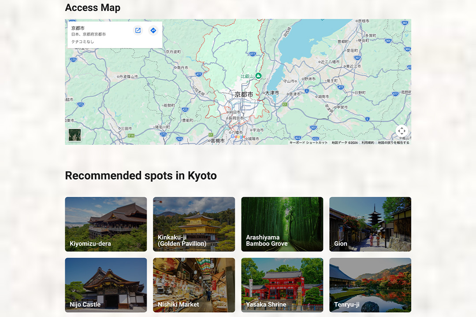Image resolution: width=476 pixels, height=317 pixels.
Task: Open the map in a larger view
Action: pos(138,30)
